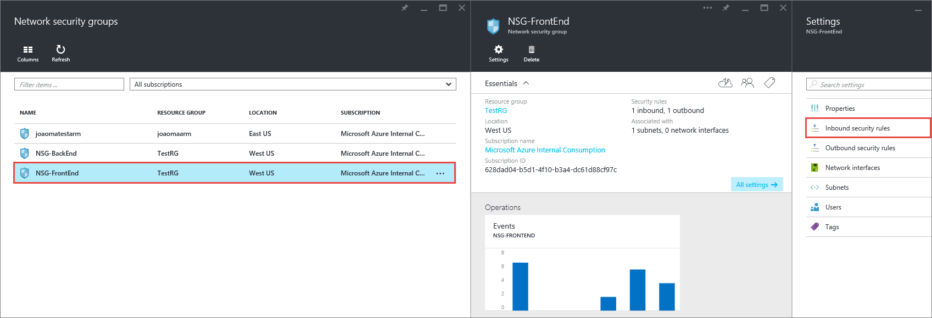Viewport: 932px width, 318px height.
Task: Open Subnets settings
Action: (x=869, y=187)
